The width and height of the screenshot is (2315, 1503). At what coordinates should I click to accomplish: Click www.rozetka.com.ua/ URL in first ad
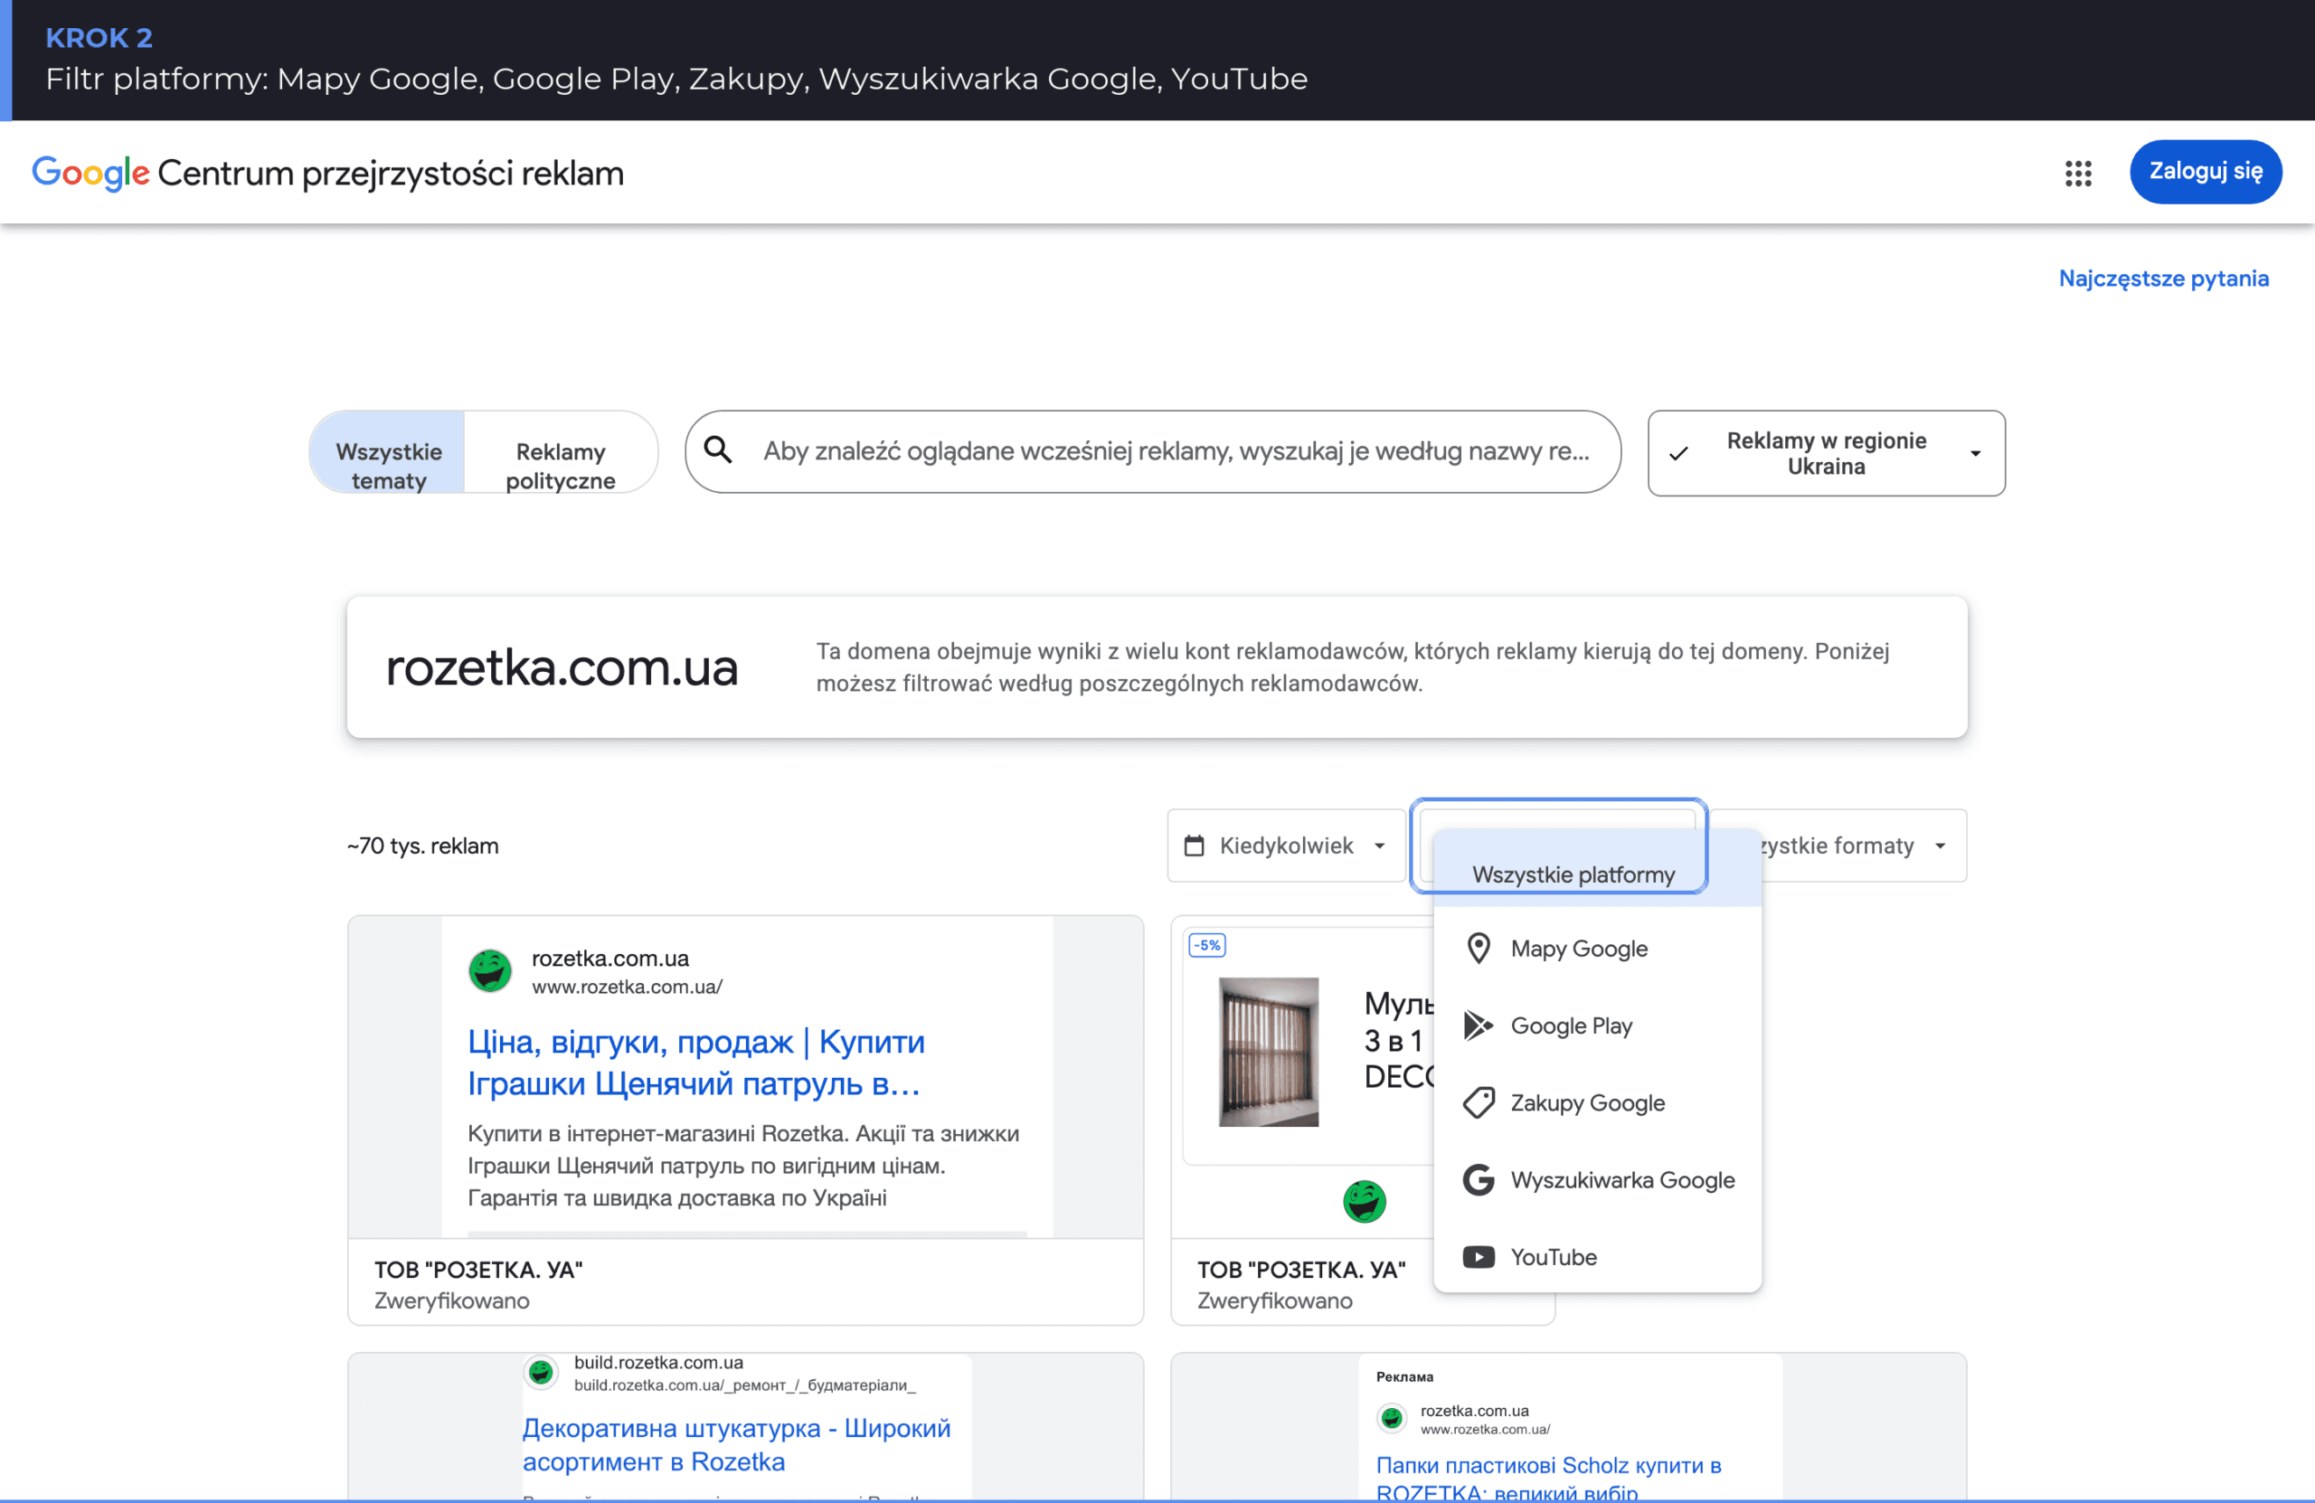coord(628,987)
